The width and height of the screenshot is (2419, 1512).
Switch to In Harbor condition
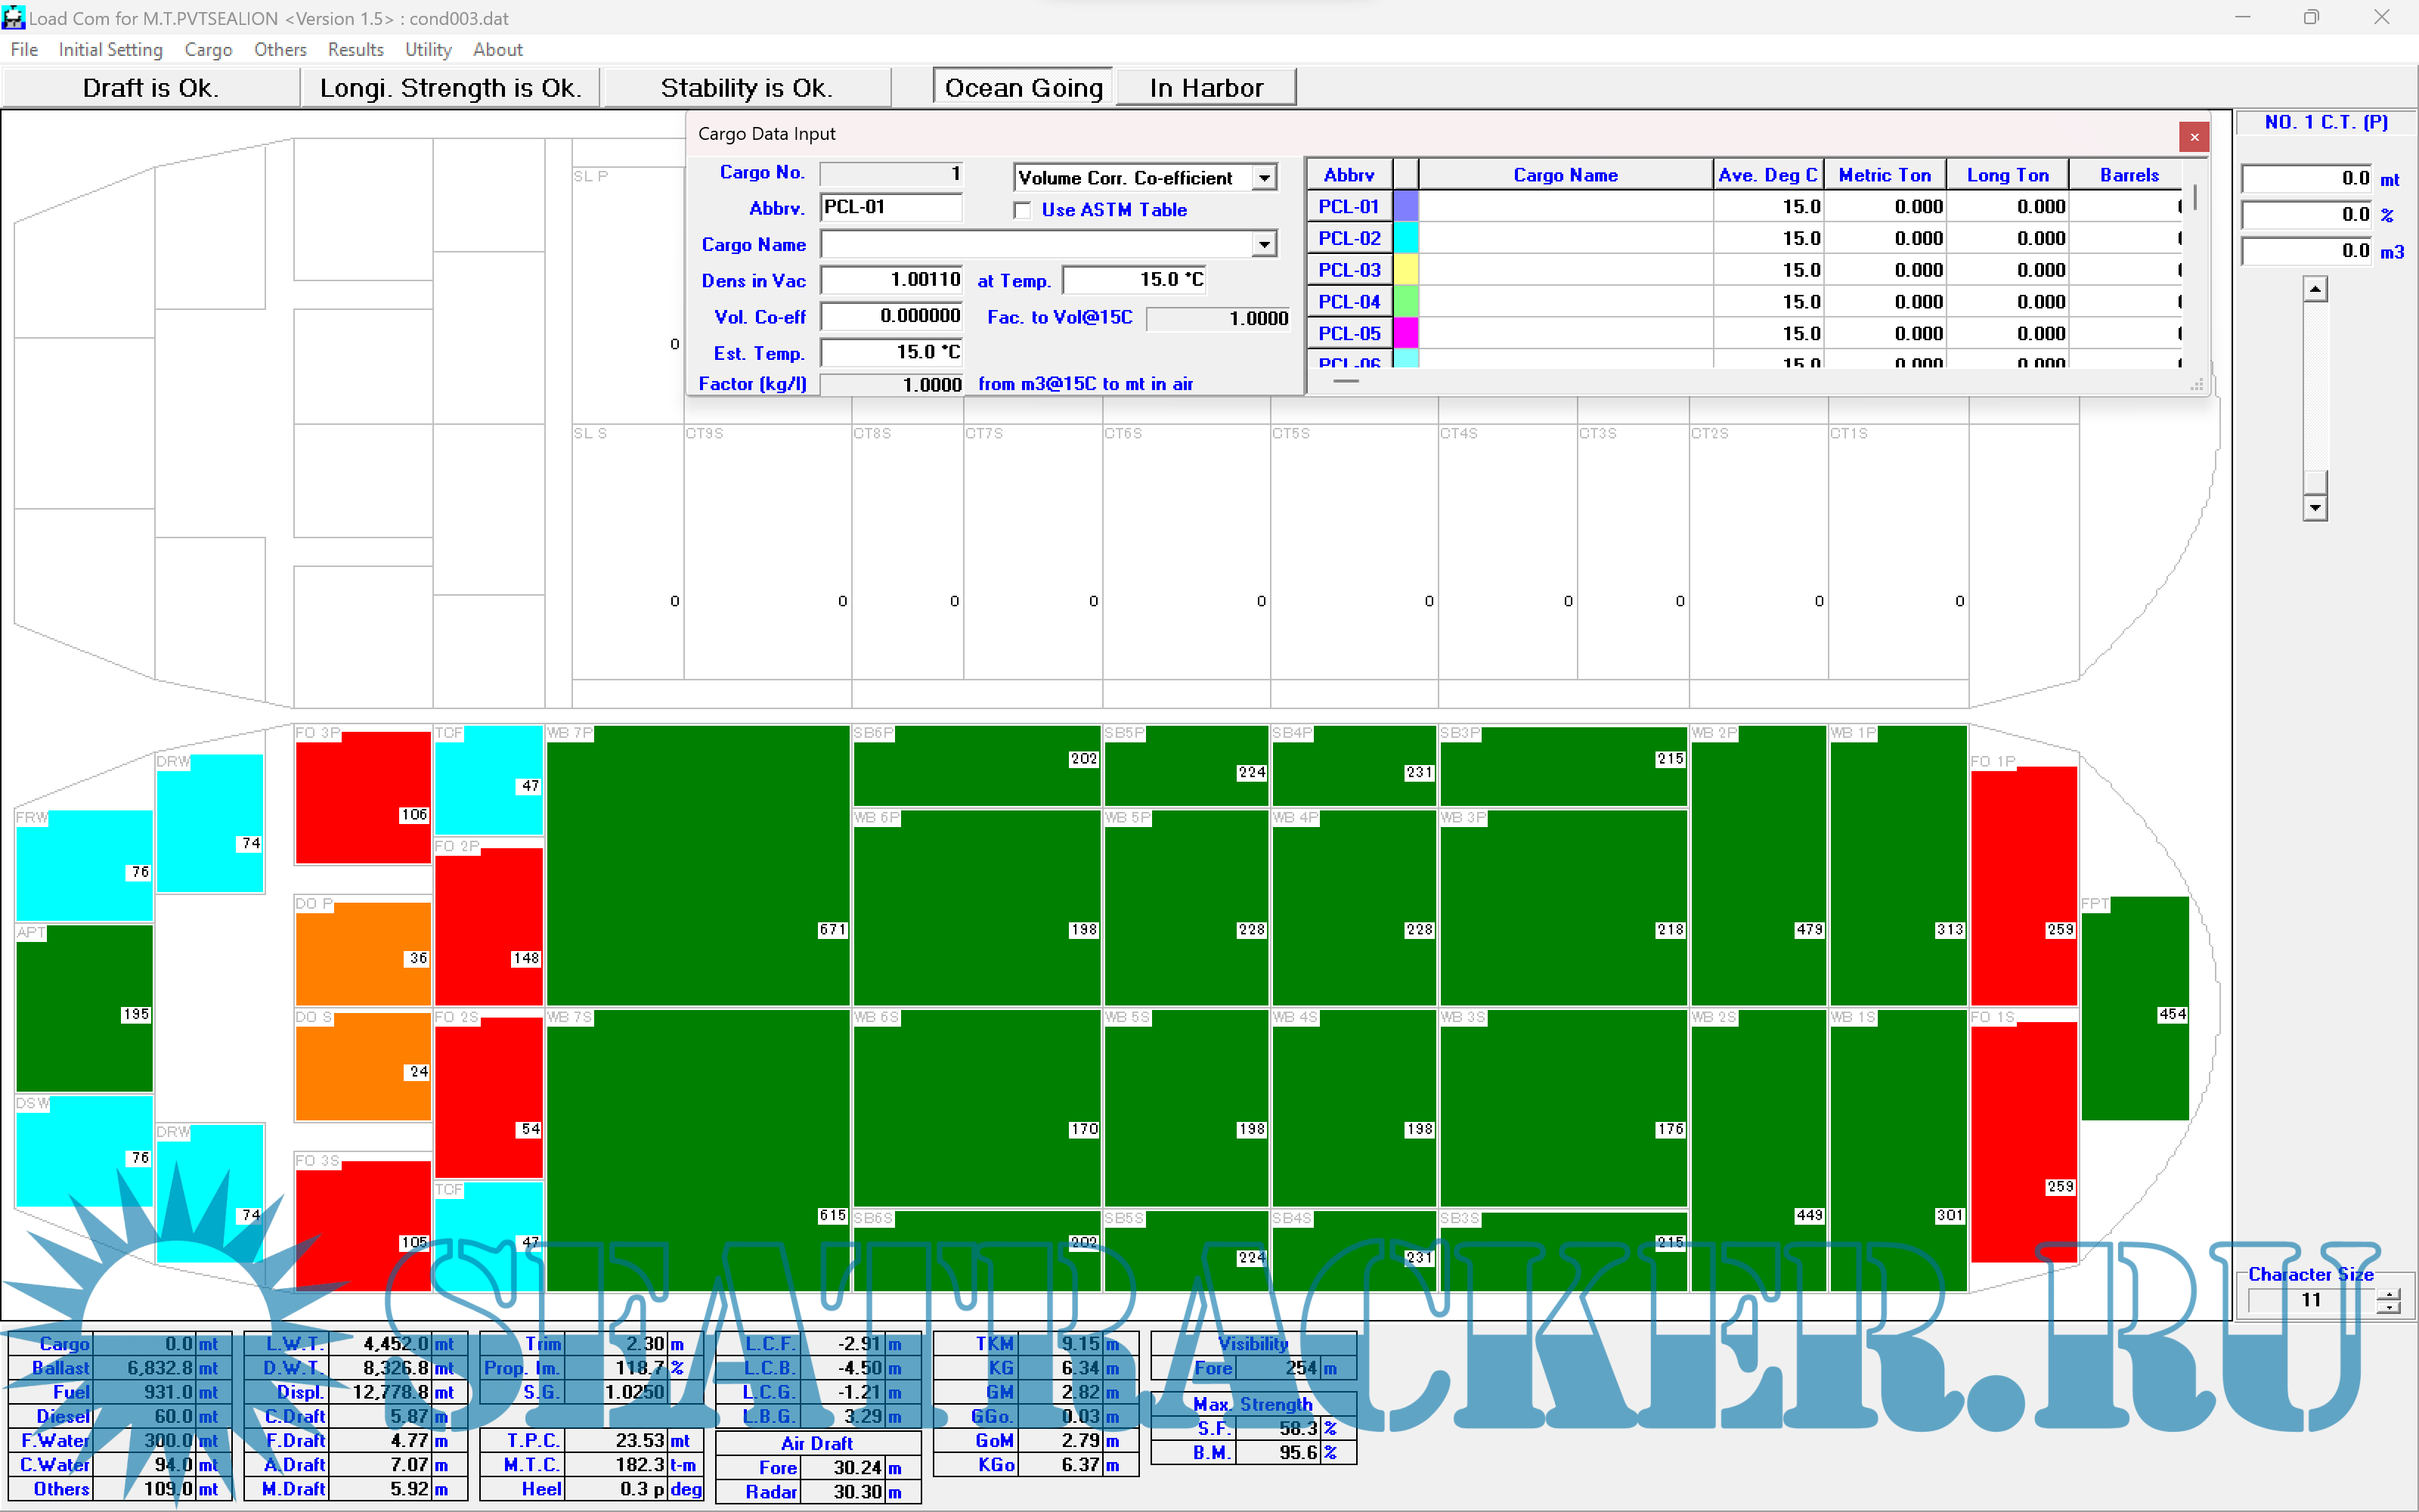(x=1206, y=88)
